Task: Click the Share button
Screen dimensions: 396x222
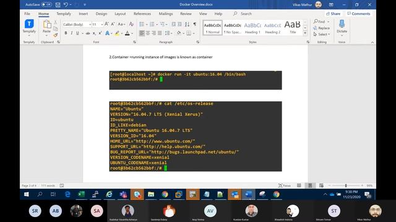Action: [x=333, y=14]
